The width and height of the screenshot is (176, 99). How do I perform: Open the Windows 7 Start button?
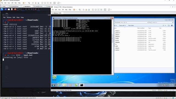coord(53,85)
